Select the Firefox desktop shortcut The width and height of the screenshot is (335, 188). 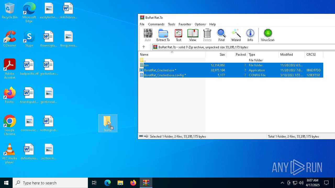(x=10, y=96)
